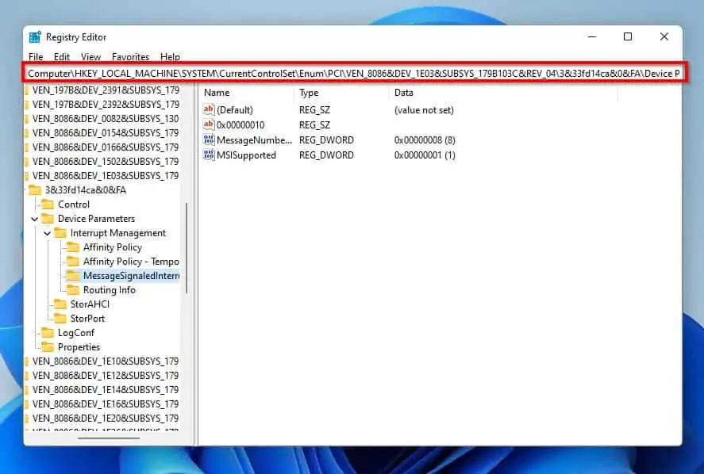Collapse the Device Parameters key

(x=35, y=219)
